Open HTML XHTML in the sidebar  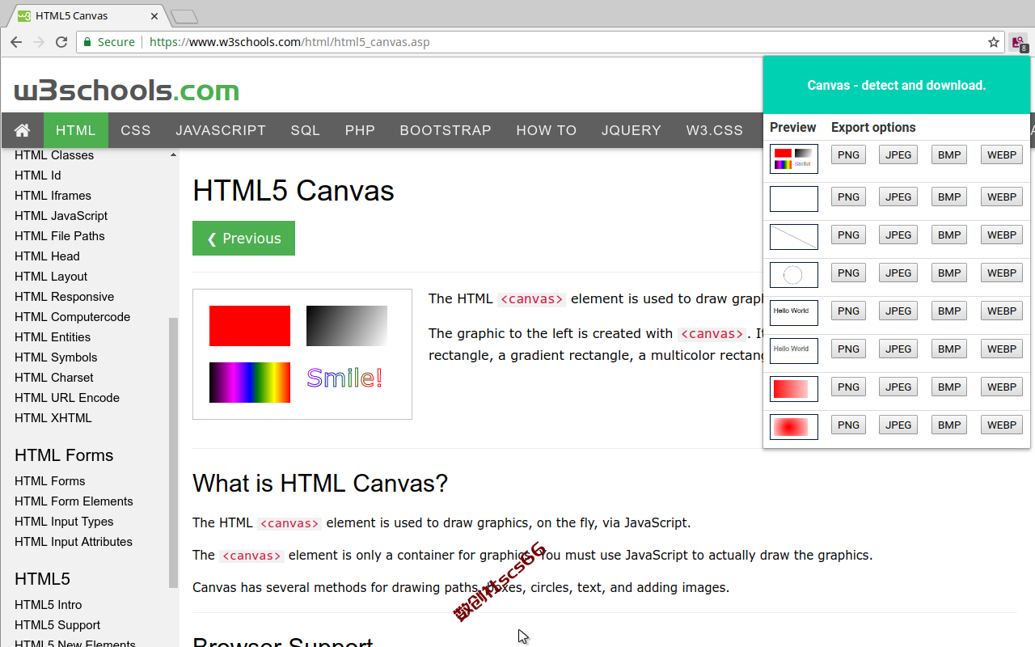tap(53, 418)
